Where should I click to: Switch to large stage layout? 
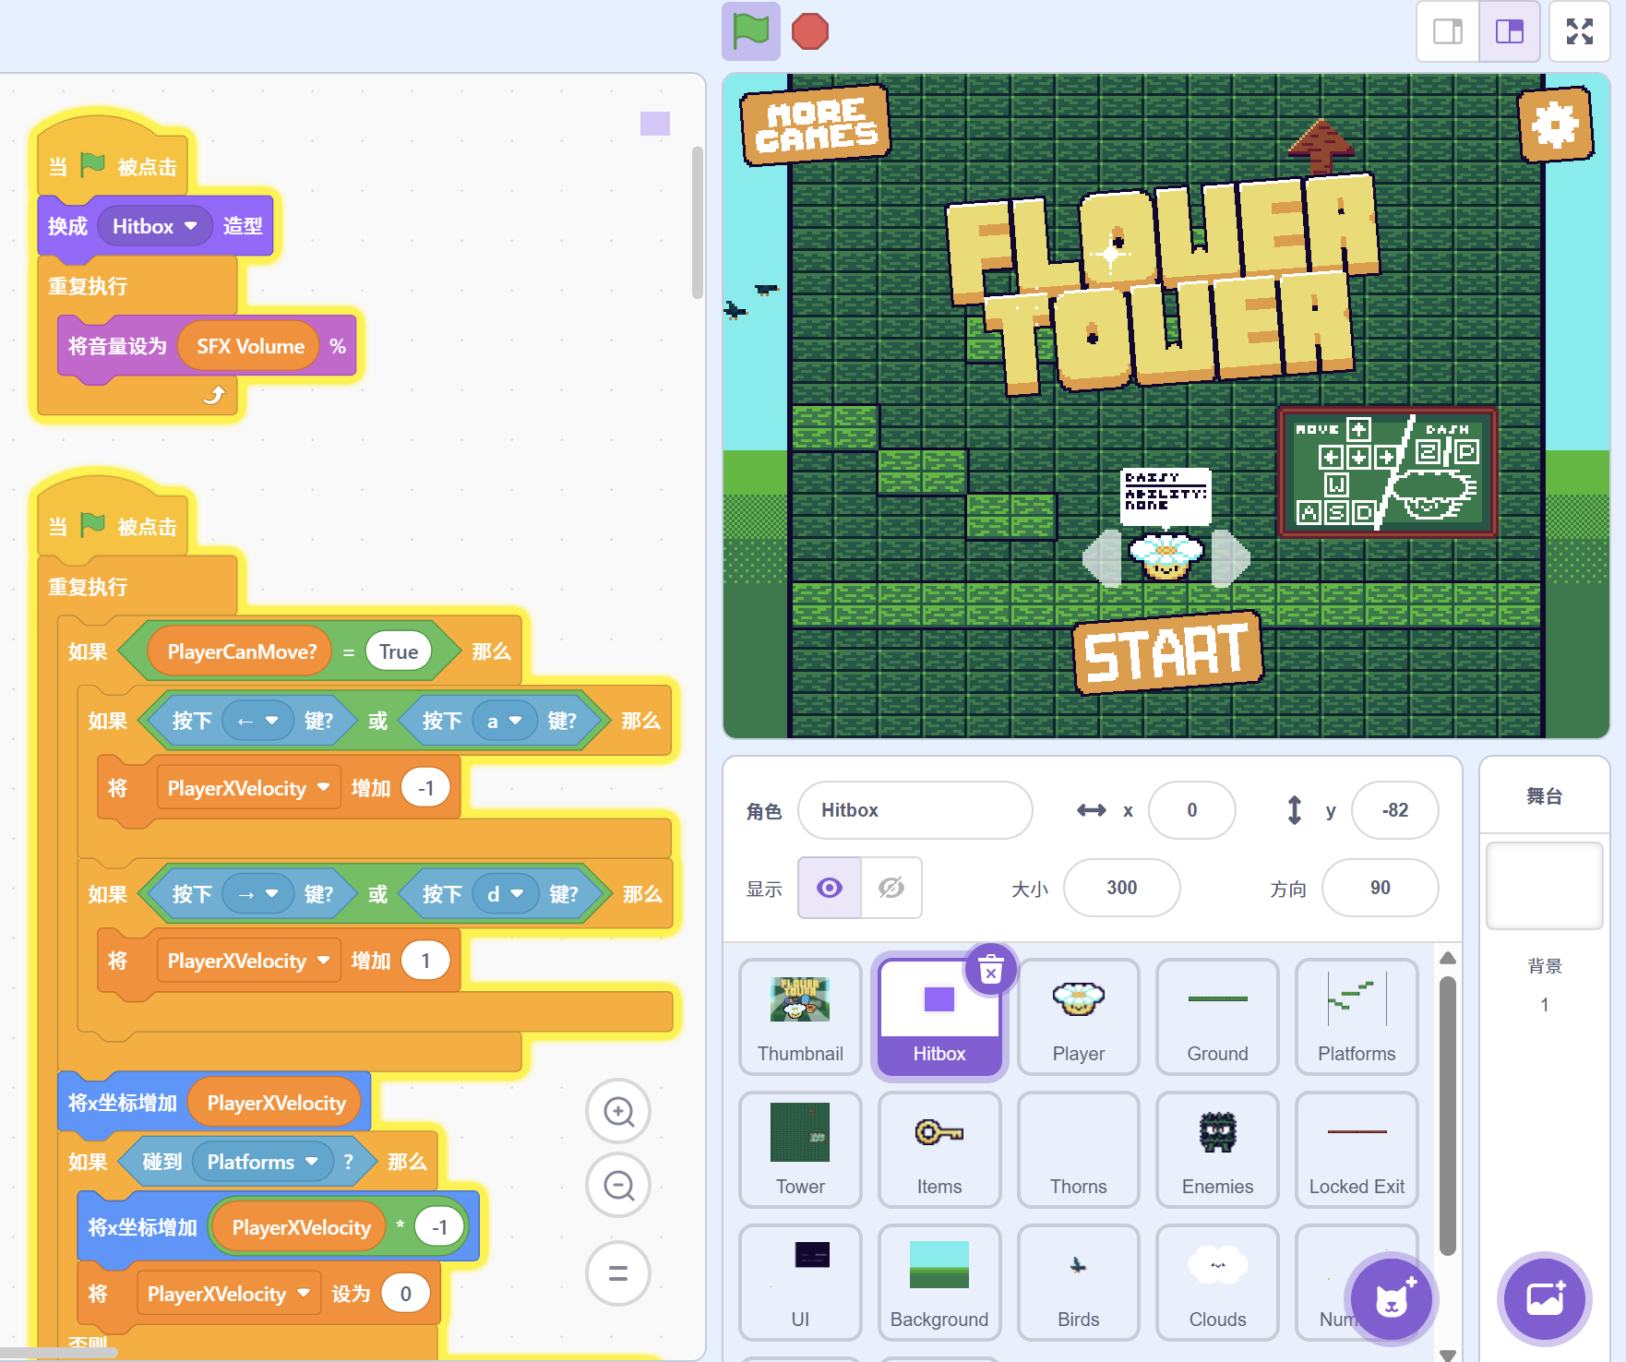pos(1510,31)
